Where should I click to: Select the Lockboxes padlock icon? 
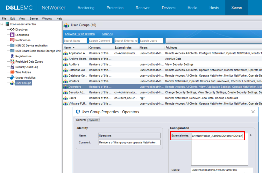pos(12,35)
